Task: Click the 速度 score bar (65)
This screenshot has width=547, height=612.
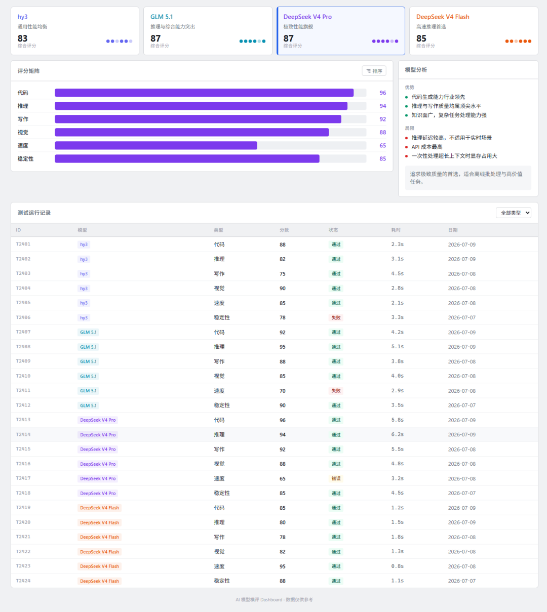Action: pyautogui.click(x=211, y=145)
